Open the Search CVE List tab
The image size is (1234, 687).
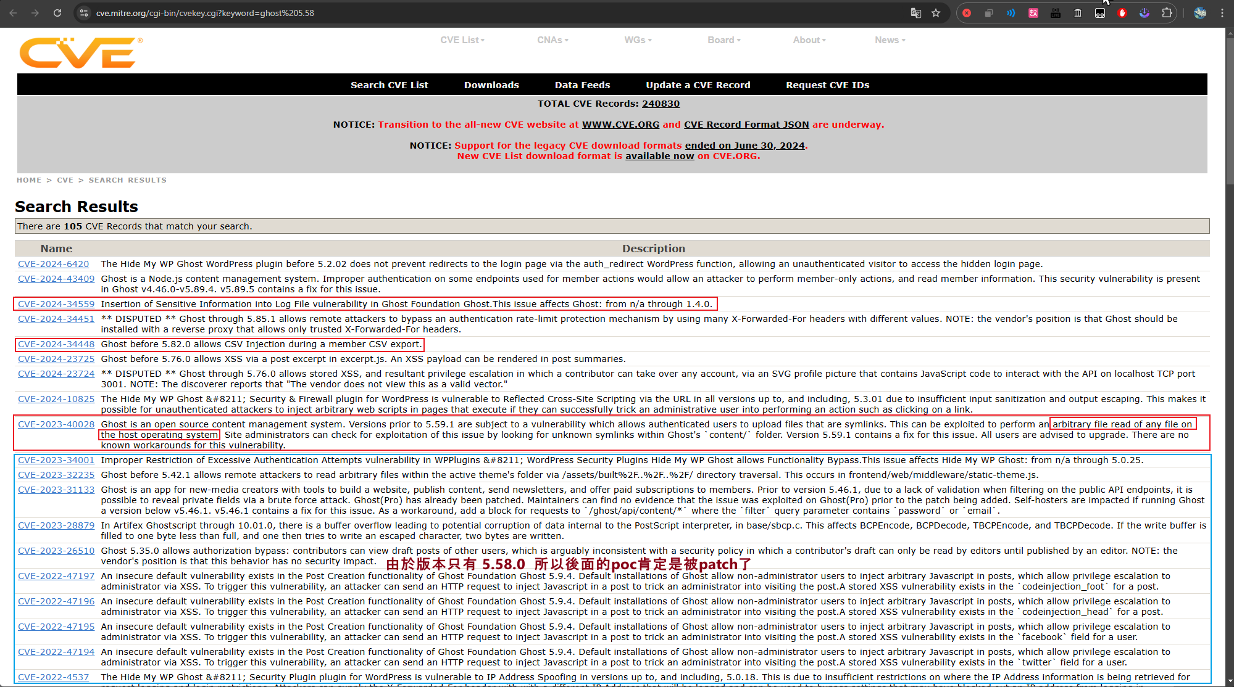[390, 85]
